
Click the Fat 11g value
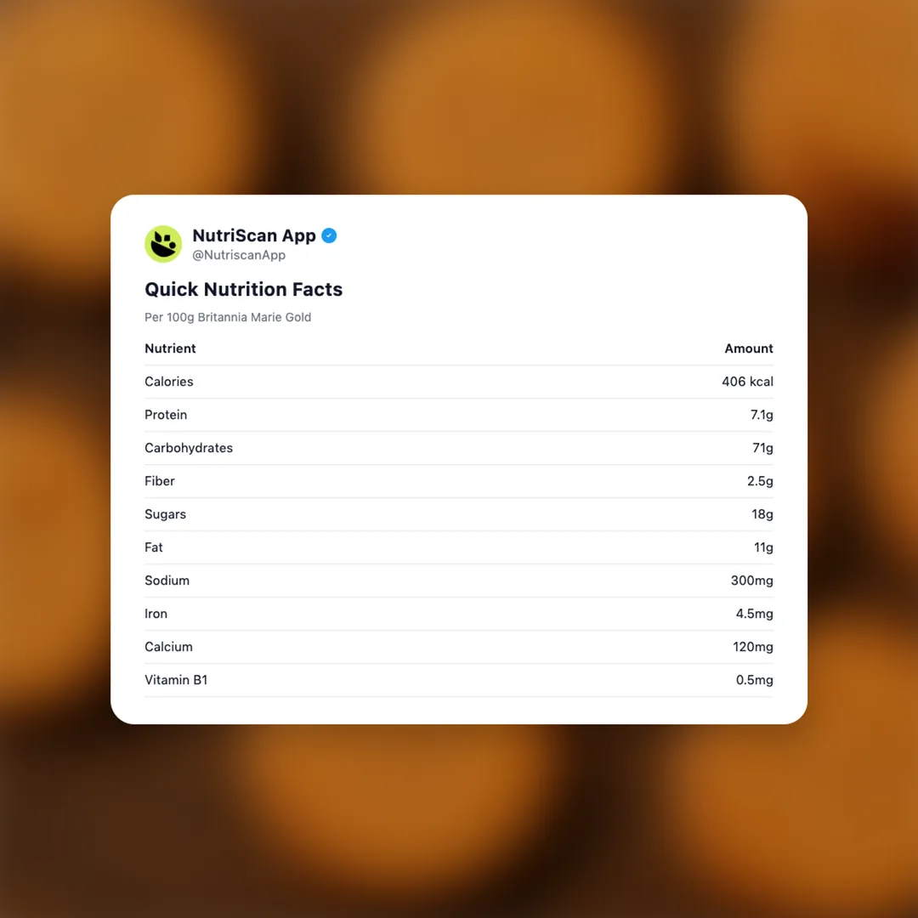point(763,547)
